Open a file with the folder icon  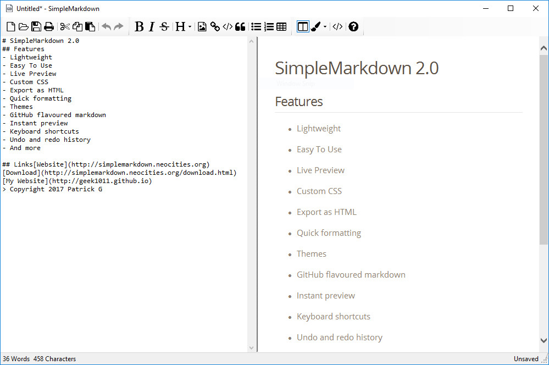(x=24, y=26)
